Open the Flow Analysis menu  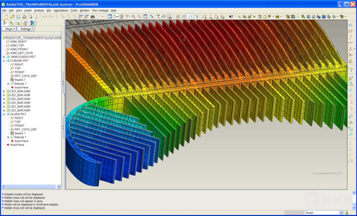click(100, 10)
